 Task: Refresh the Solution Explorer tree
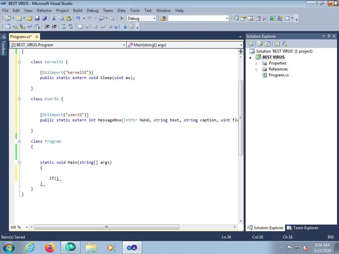(x=267, y=44)
